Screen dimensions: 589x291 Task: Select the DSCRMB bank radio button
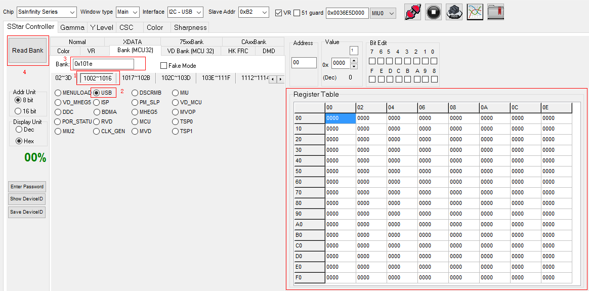(135, 93)
